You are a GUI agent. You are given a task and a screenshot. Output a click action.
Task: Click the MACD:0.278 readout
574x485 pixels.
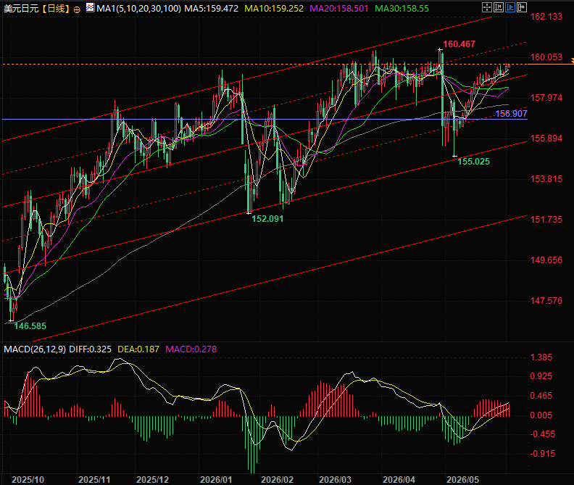coord(191,349)
